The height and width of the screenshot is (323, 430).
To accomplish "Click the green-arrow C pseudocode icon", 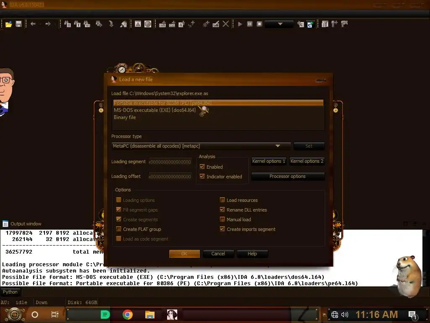I will [310, 24].
